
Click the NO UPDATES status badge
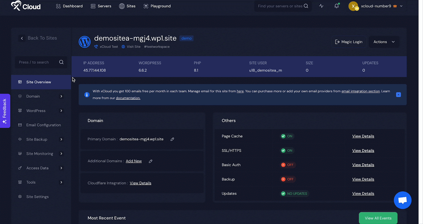pos(295,194)
